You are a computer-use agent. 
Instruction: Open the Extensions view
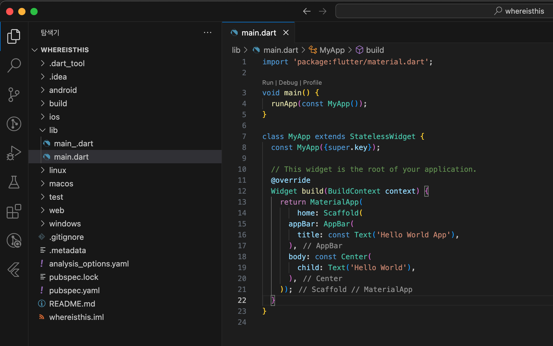[14, 211]
